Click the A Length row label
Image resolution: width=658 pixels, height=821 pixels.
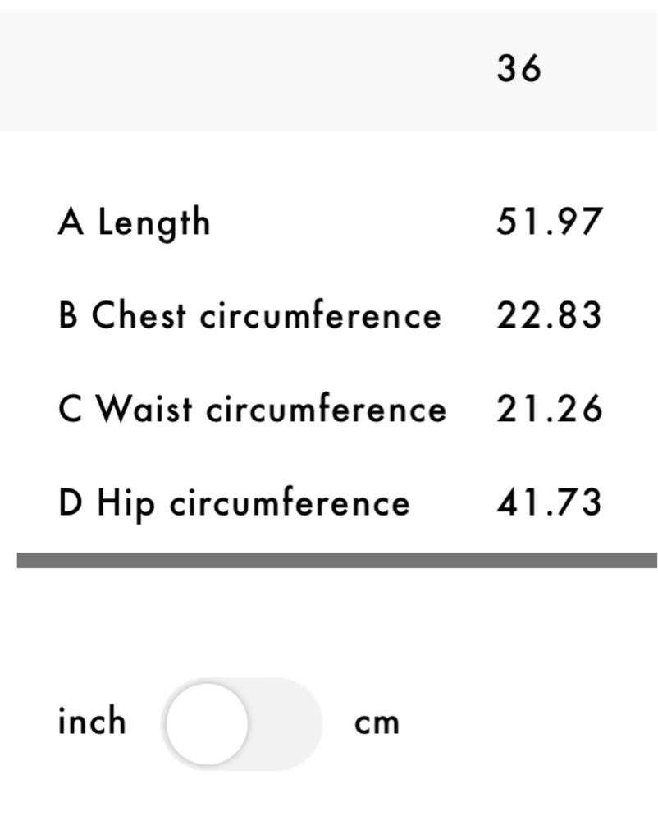click(135, 222)
